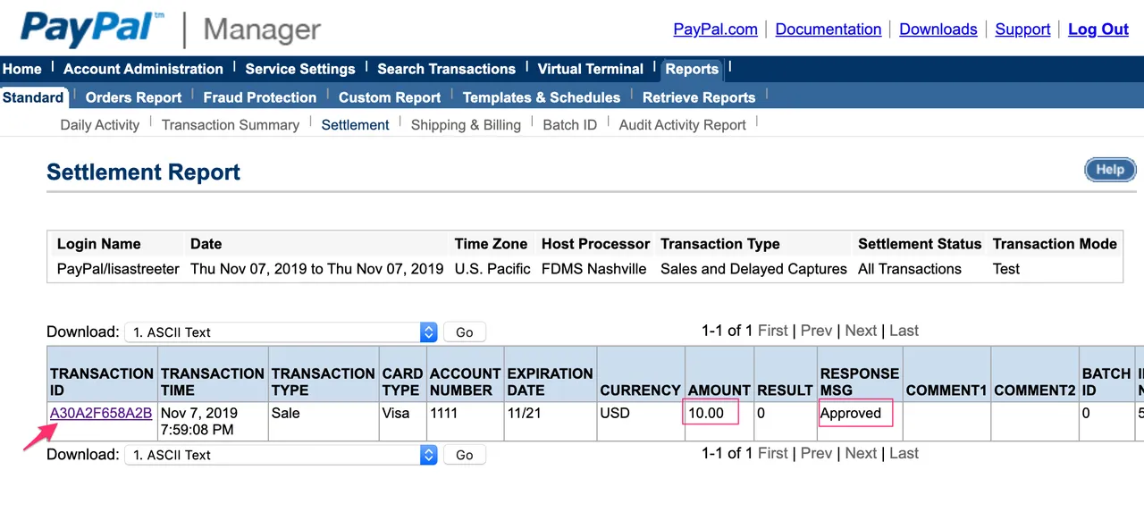The width and height of the screenshot is (1144, 512).
Task: Click the top Go button
Action: click(x=465, y=332)
